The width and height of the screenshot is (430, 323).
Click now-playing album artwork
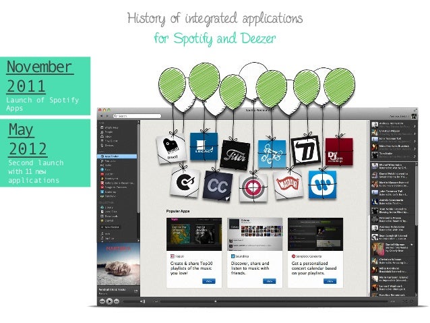click(119, 264)
